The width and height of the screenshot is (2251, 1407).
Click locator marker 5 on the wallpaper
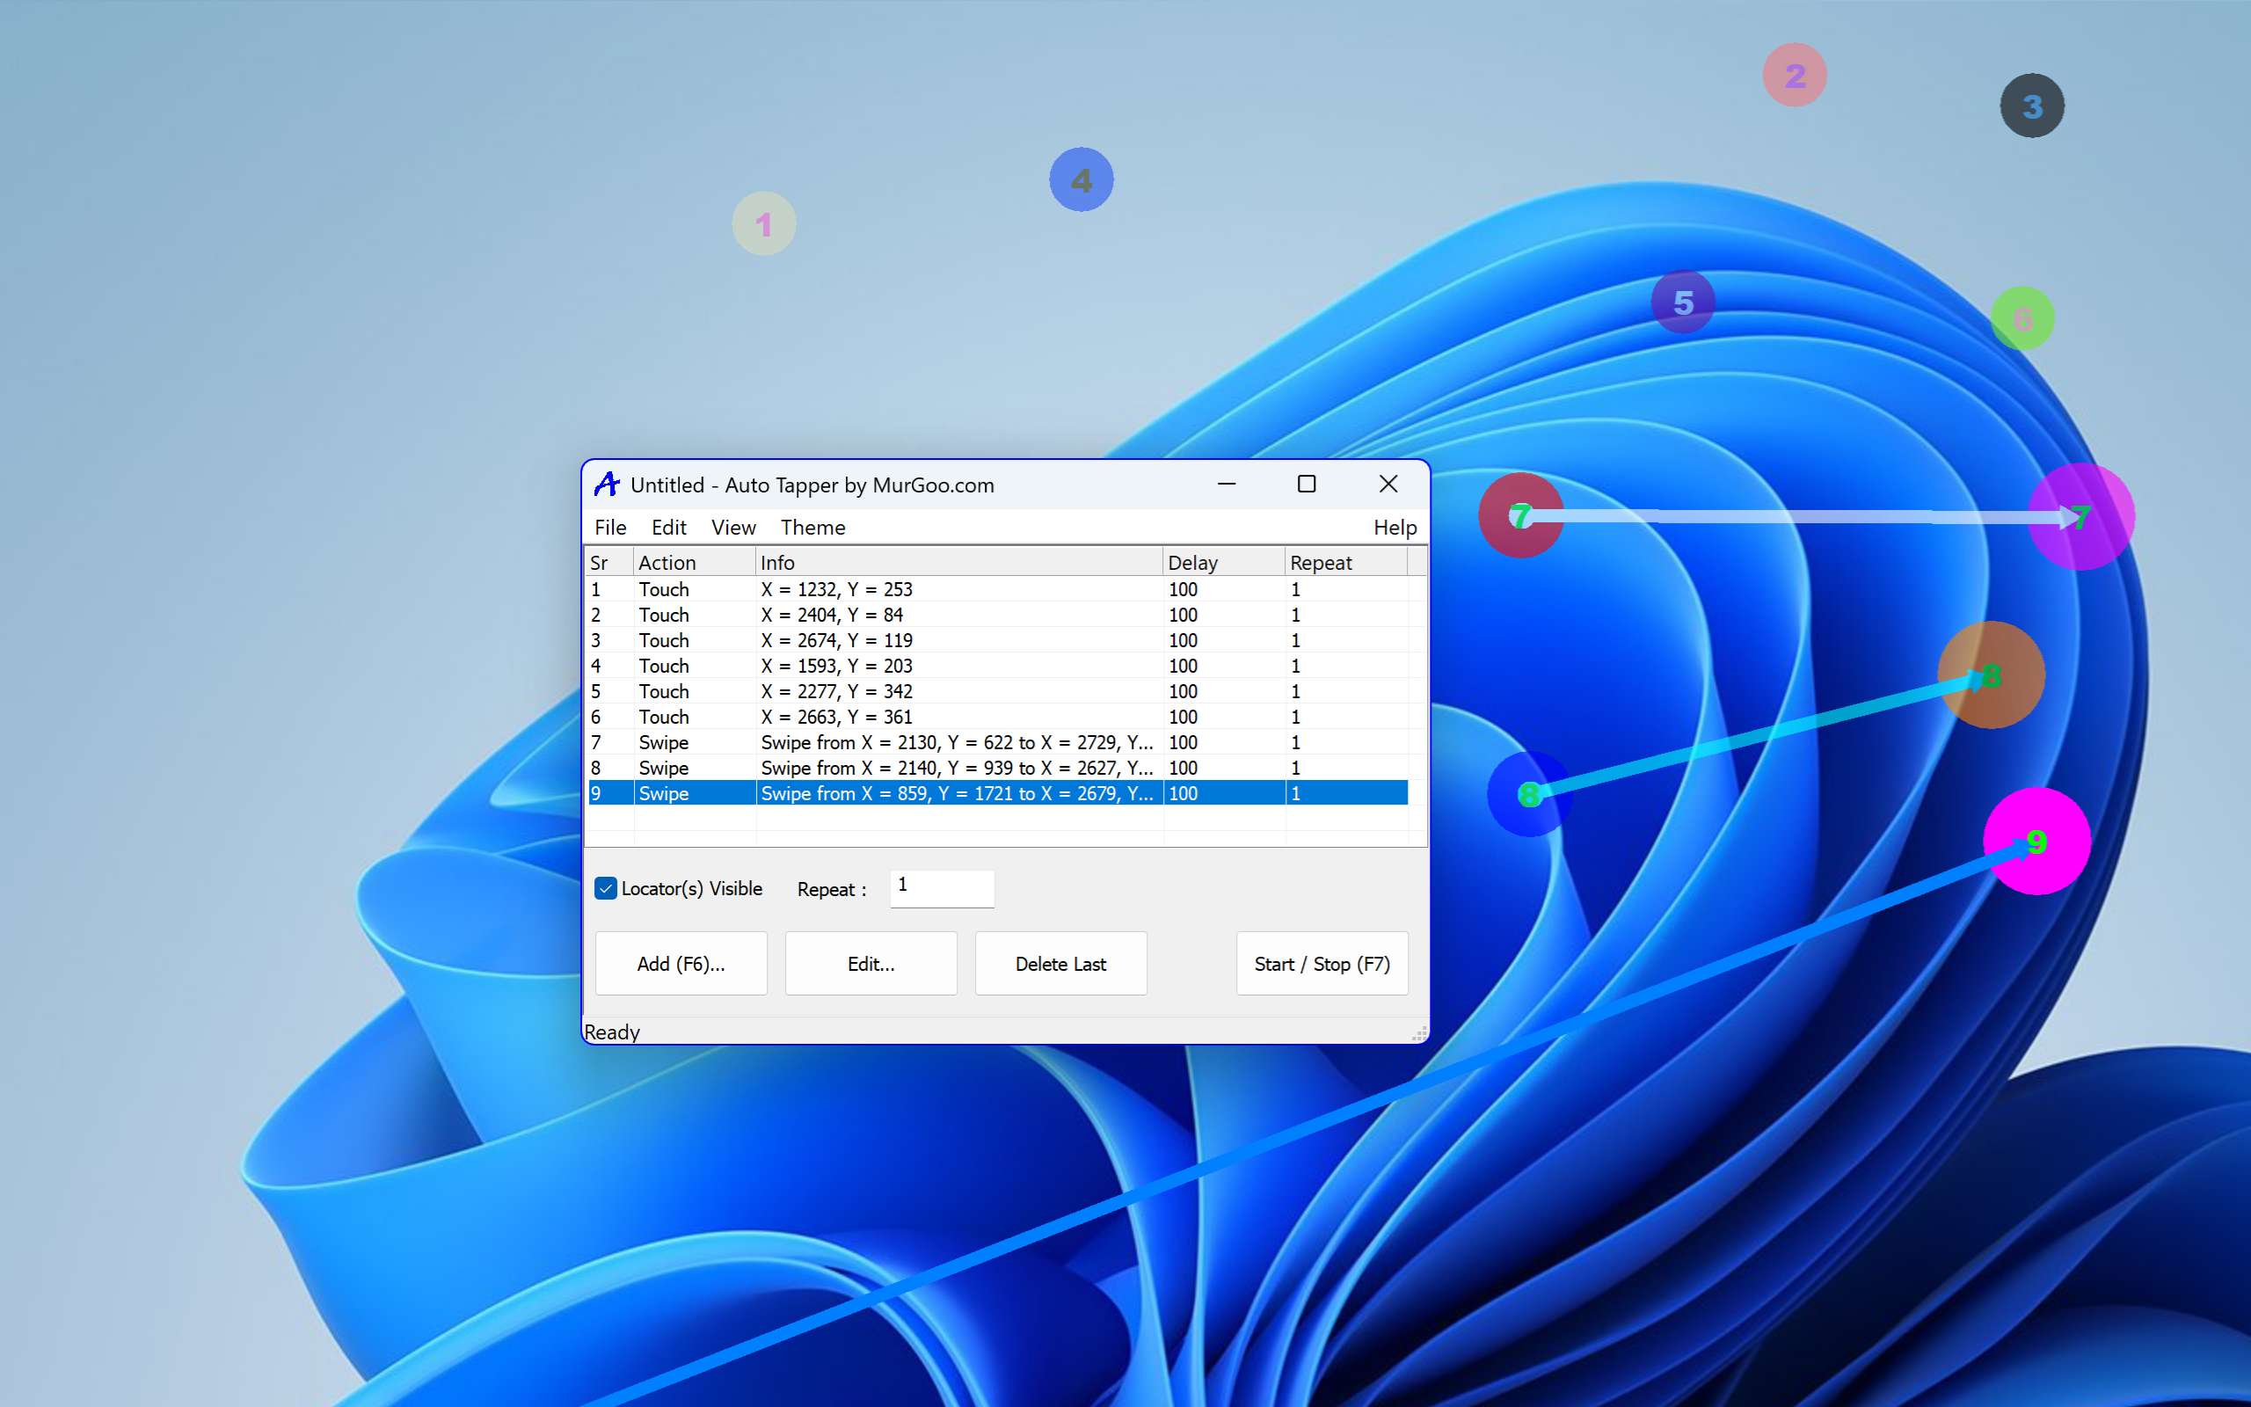click(x=1683, y=301)
